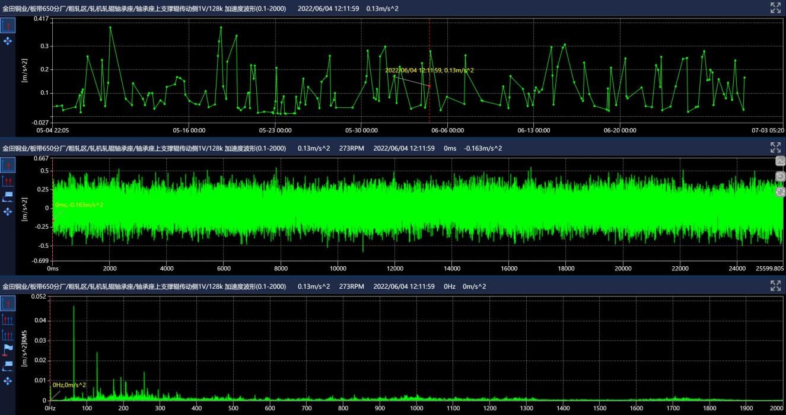Image resolution: width=786 pixels, height=415 pixels.
Task: Enable harmonic cursor in spectrum panel
Action: pos(8,320)
